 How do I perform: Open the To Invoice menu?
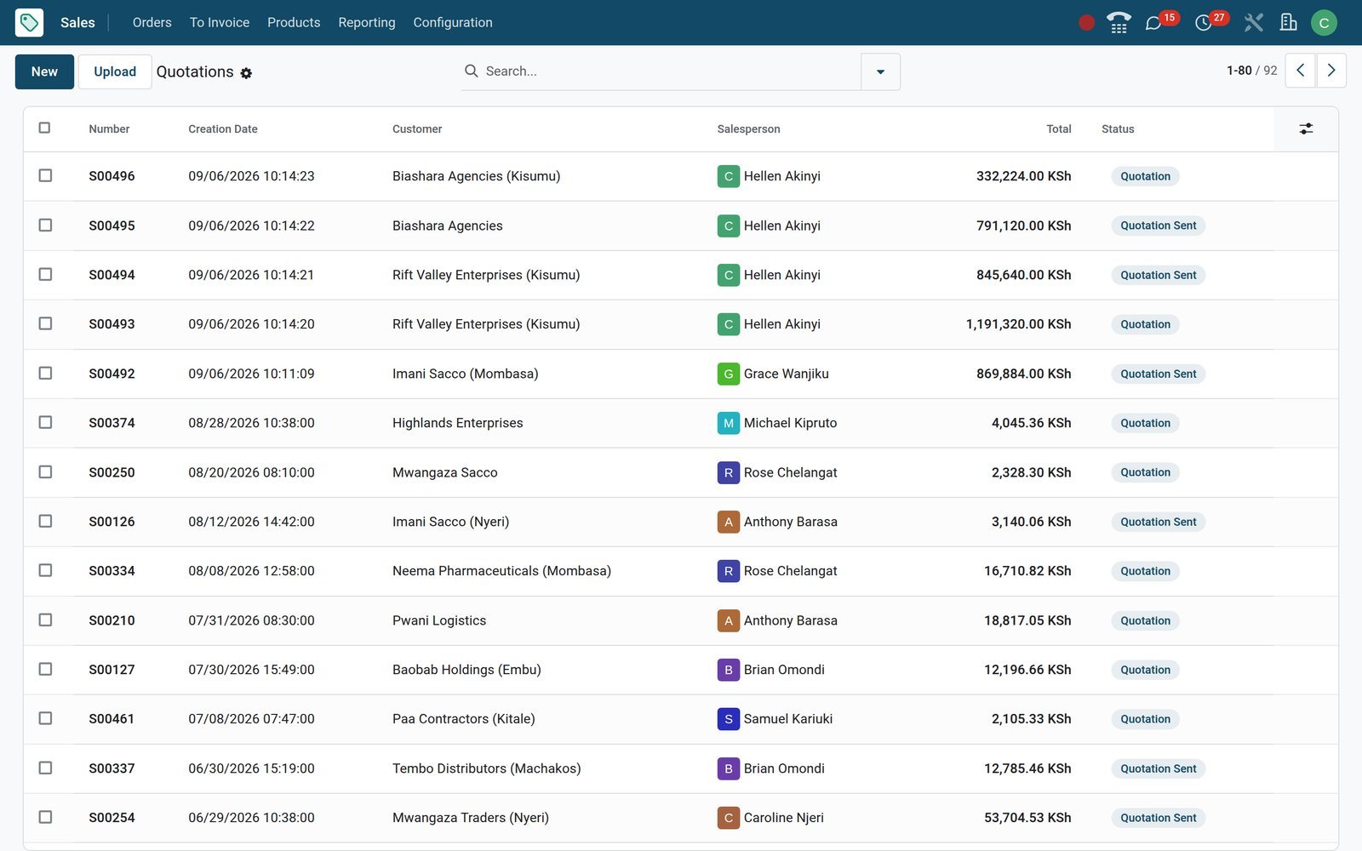pyautogui.click(x=219, y=22)
